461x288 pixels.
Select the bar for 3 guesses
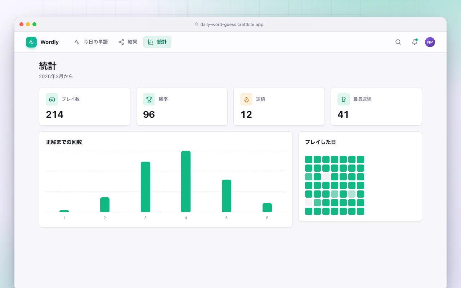(x=146, y=187)
